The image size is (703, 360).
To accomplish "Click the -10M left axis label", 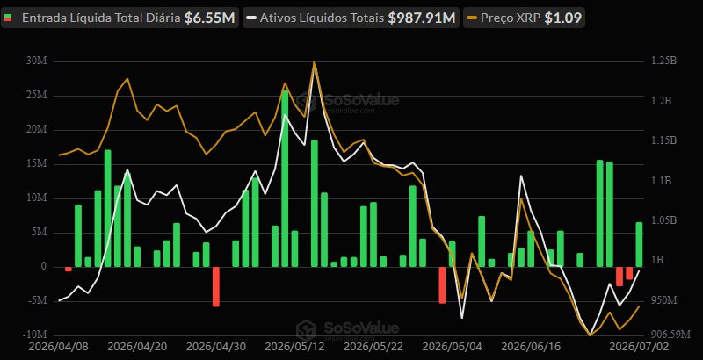I will (36, 335).
